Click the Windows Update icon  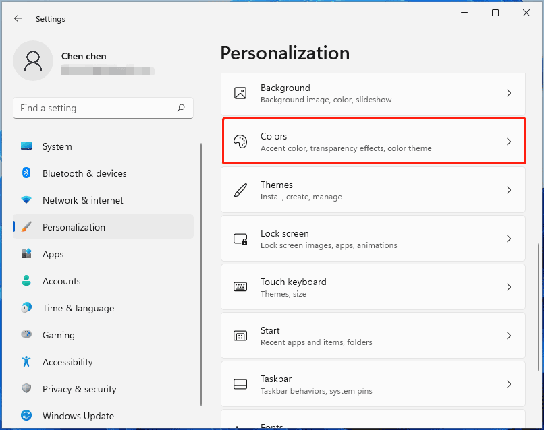pyautogui.click(x=26, y=416)
